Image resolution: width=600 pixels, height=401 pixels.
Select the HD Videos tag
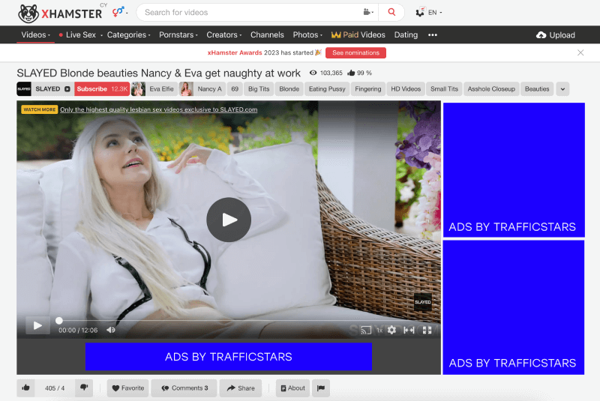pyautogui.click(x=406, y=89)
